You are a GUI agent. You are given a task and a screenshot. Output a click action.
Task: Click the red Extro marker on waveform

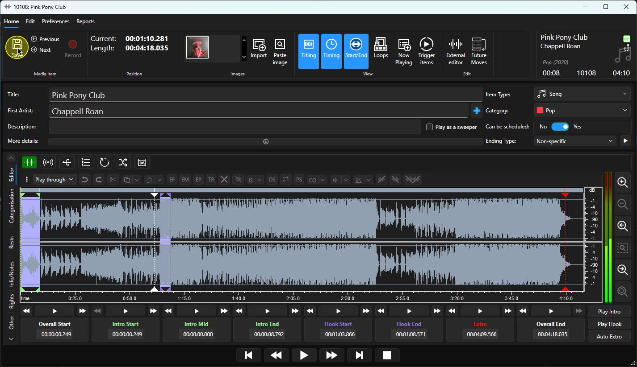[565, 195]
